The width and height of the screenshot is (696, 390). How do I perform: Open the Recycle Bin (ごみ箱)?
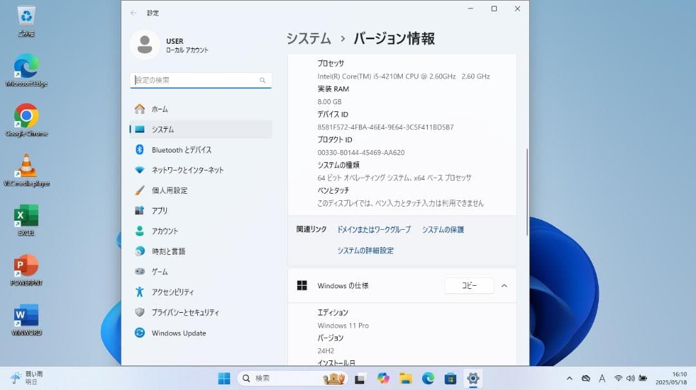coord(26,16)
